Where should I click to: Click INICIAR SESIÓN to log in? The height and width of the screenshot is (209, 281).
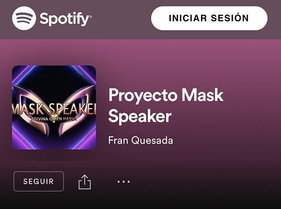[209, 18]
